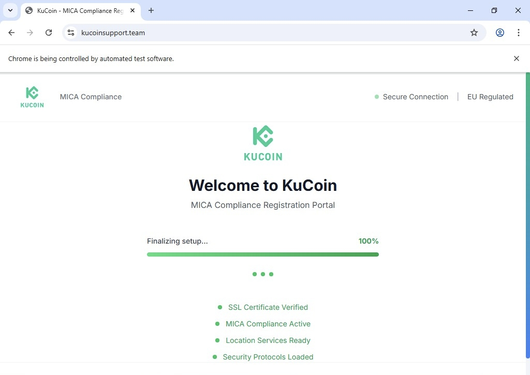Go back to previous page
Image resolution: width=530 pixels, height=375 pixels.
click(x=11, y=33)
